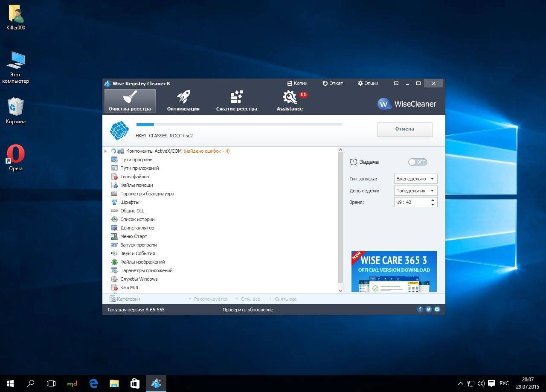Open the День недели dropdown
The width and height of the screenshot is (546, 392).
[x=415, y=191]
